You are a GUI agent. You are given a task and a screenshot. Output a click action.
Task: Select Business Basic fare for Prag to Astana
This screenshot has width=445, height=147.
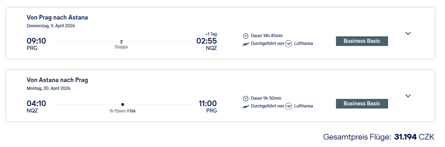pyautogui.click(x=362, y=41)
